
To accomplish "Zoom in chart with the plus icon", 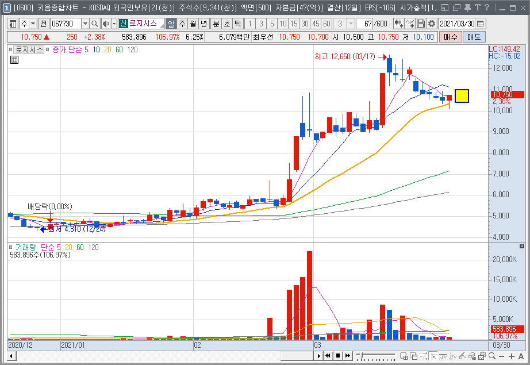I will pos(512,356).
